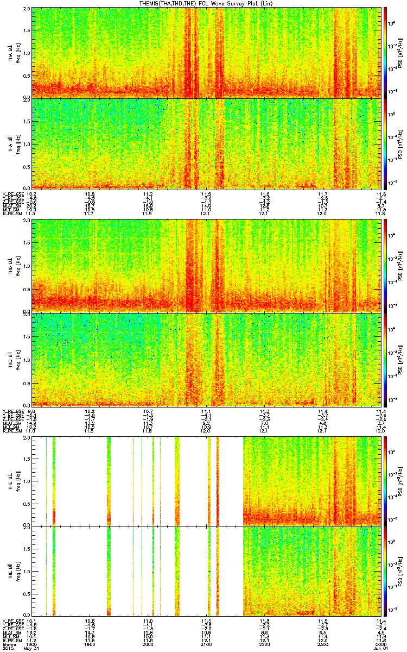
Task: Click the 1800 time tick label
Action: [31, 643]
